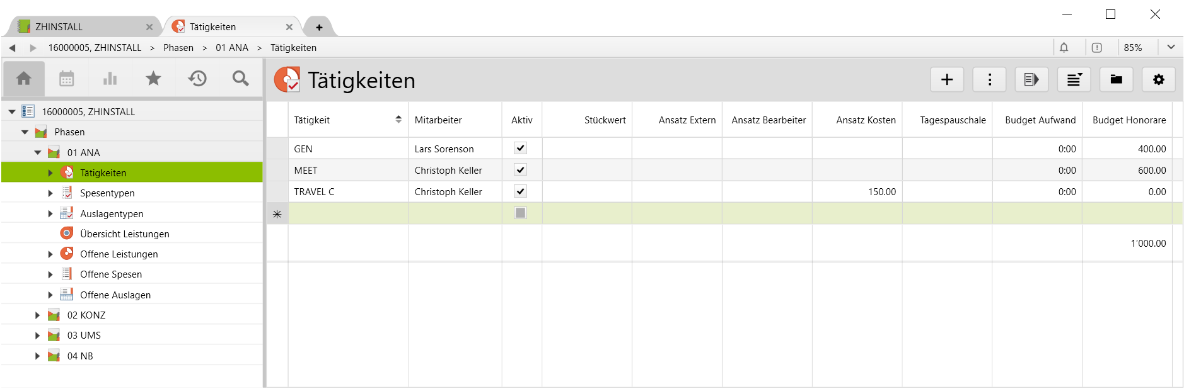Toggle Aktiv checkbox for TRAVEL C row
1184x389 pixels.
[x=520, y=191]
